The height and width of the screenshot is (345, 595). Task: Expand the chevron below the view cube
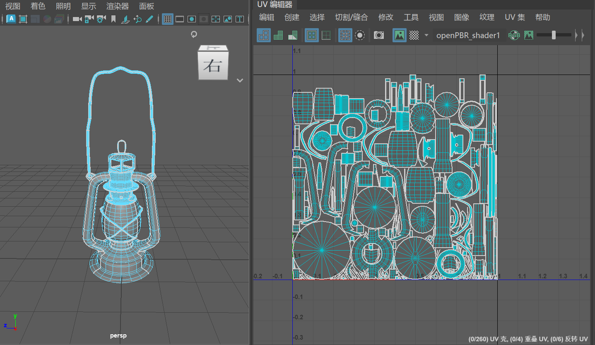[240, 80]
